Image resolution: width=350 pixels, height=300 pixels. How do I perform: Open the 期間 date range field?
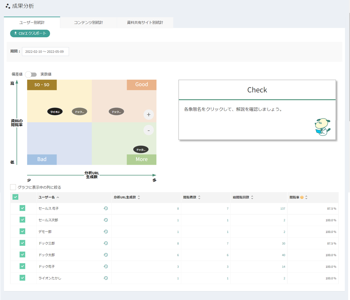pos(45,51)
